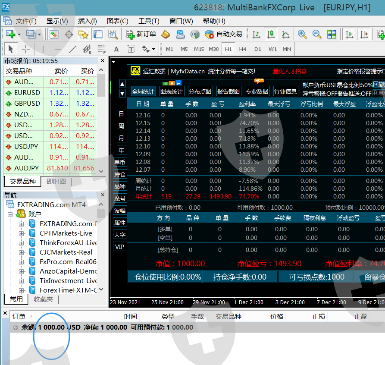Viewport: 385px width, 365px height.
Task: Zoom in the chart
Action: pos(302,34)
